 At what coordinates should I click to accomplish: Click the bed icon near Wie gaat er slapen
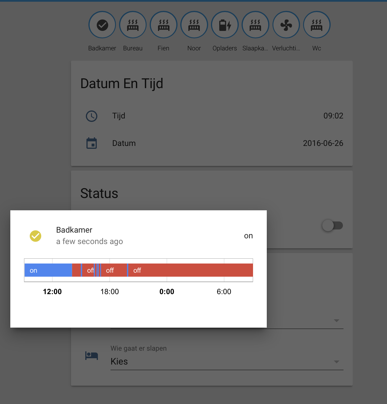(91, 356)
